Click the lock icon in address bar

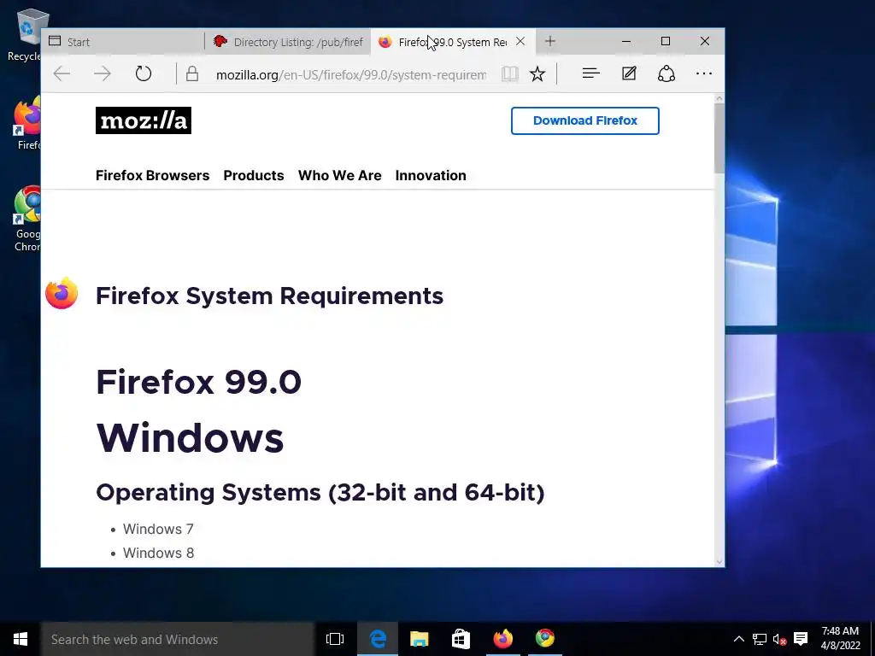pyautogui.click(x=192, y=73)
